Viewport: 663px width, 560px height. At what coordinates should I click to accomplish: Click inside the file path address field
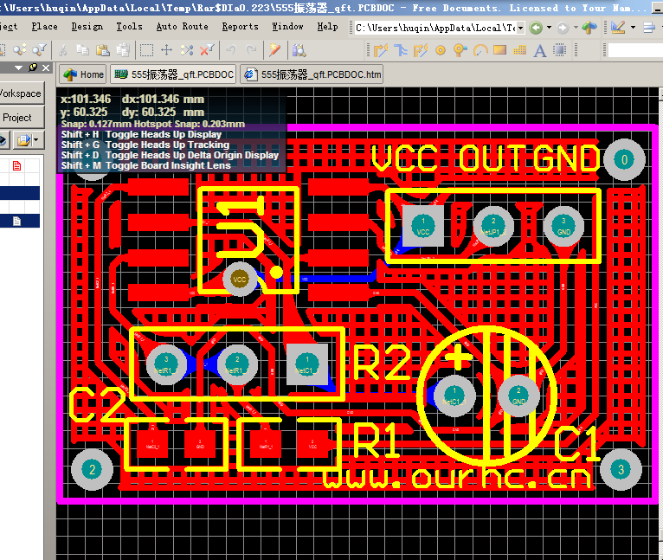click(435, 28)
